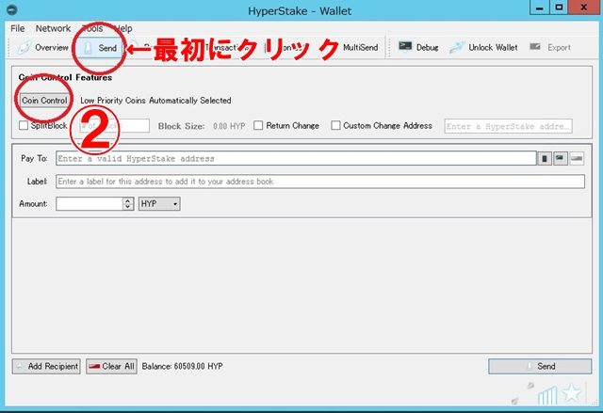Maximize the HyperStake wallet window
The image size is (603, 413).
tap(559, 8)
